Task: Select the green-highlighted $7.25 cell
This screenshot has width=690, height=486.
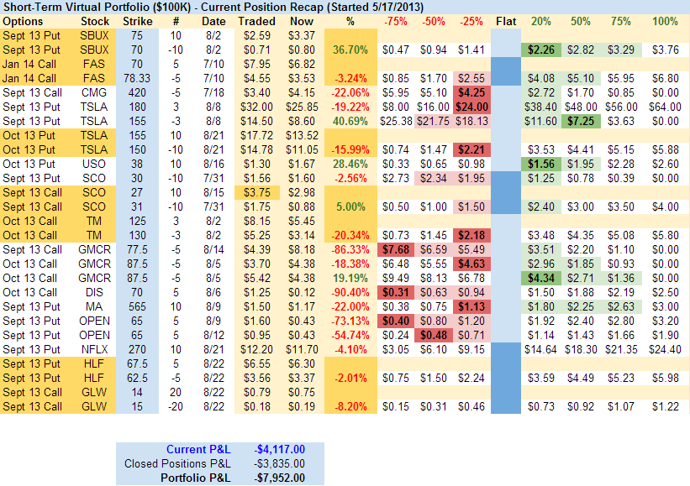Action: [x=582, y=121]
